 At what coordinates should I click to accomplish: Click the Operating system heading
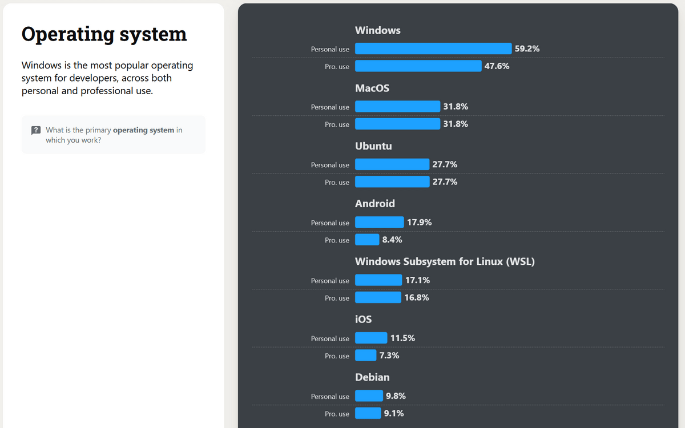point(104,34)
